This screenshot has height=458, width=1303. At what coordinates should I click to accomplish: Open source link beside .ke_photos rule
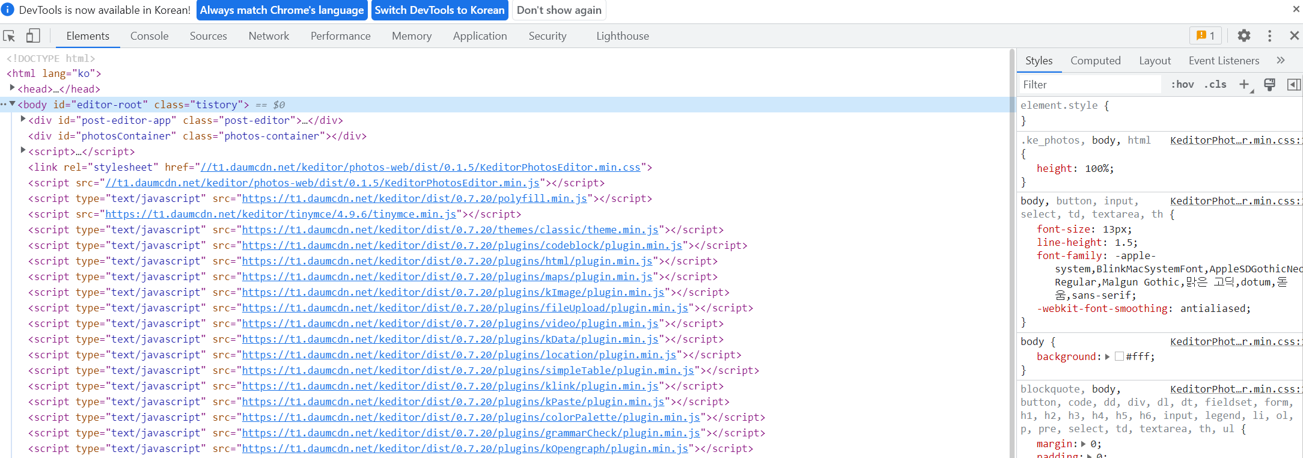point(1236,140)
